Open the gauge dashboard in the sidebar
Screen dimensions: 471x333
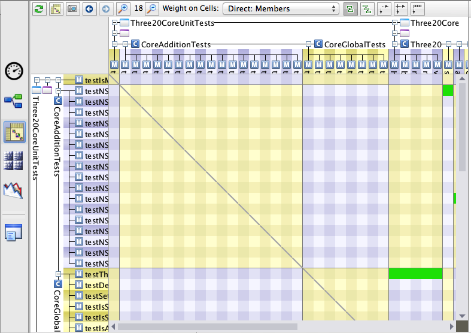pyautogui.click(x=14, y=71)
